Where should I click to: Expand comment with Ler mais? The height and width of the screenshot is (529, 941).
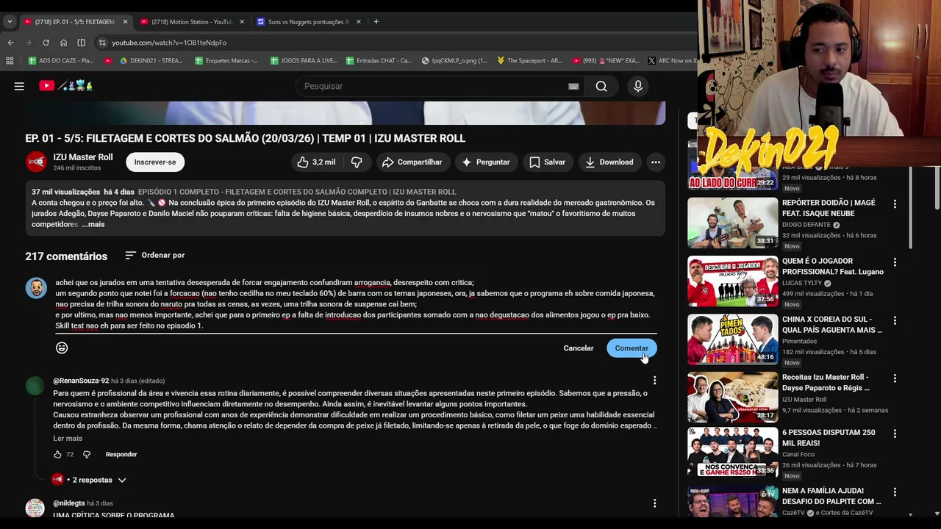pyautogui.click(x=68, y=439)
